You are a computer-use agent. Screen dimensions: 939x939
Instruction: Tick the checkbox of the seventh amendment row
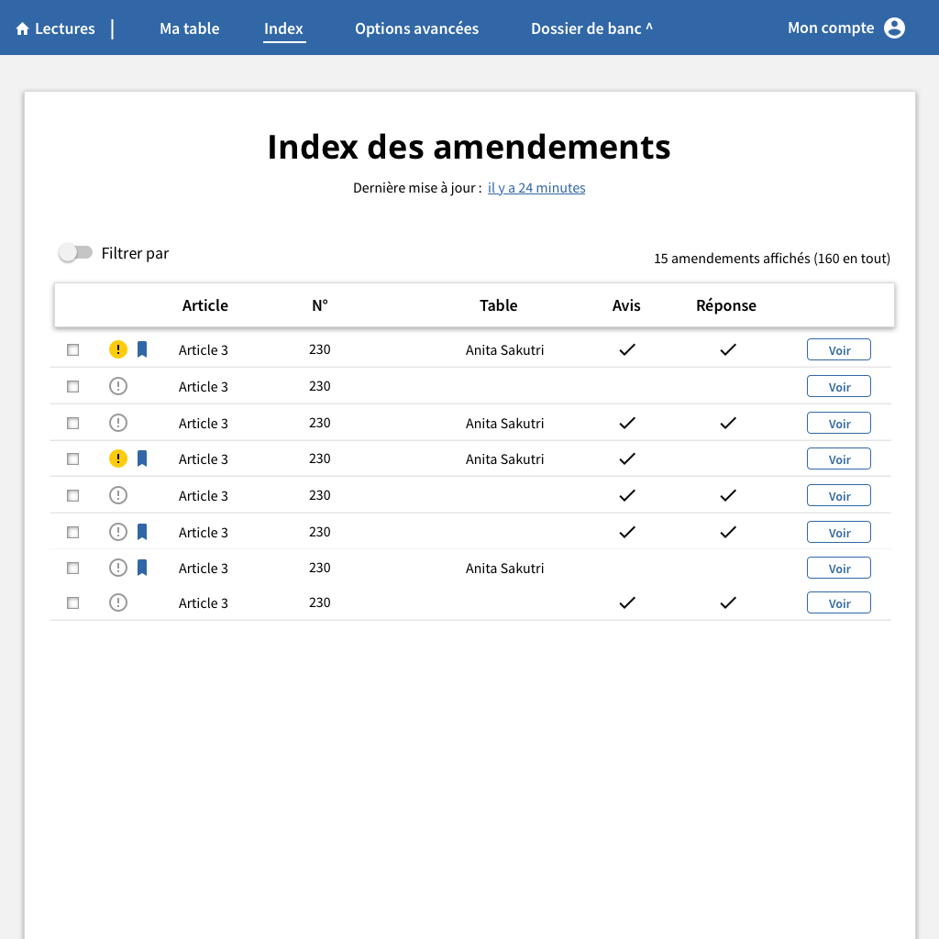73,569
